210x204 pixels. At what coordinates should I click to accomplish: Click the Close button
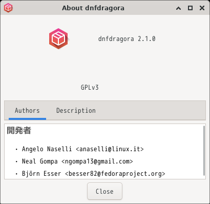[x=104, y=191]
